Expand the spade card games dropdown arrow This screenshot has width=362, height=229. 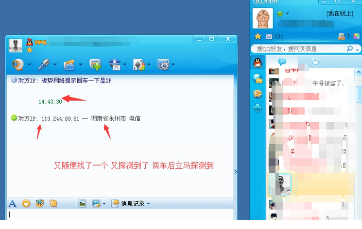[149, 64]
